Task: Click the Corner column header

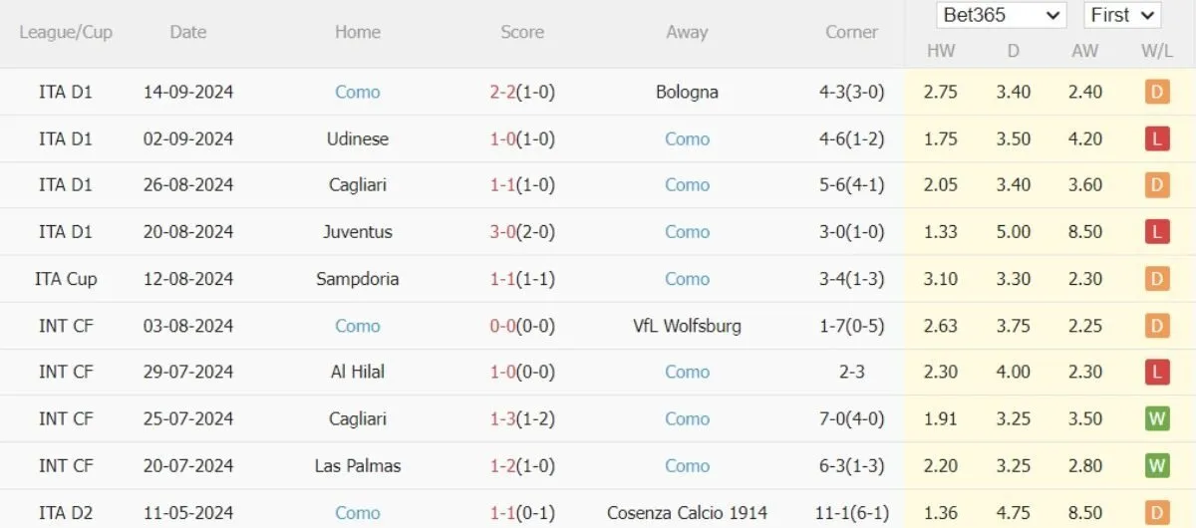Action: 851,32
